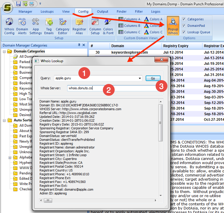Open App Settings tool
Screen dimensions: 224x213
[35, 26]
